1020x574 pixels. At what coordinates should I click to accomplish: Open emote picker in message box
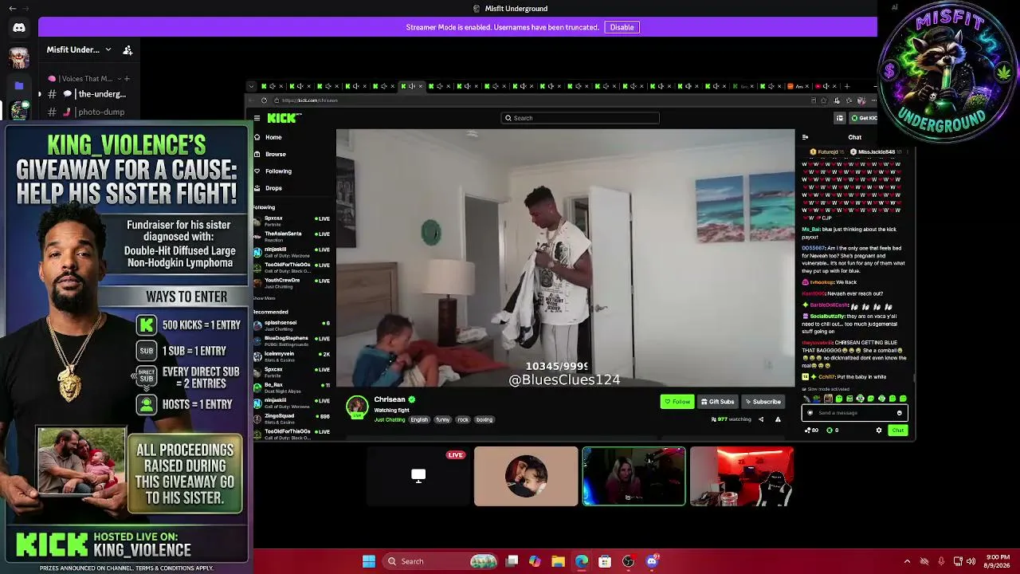tap(900, 413)
